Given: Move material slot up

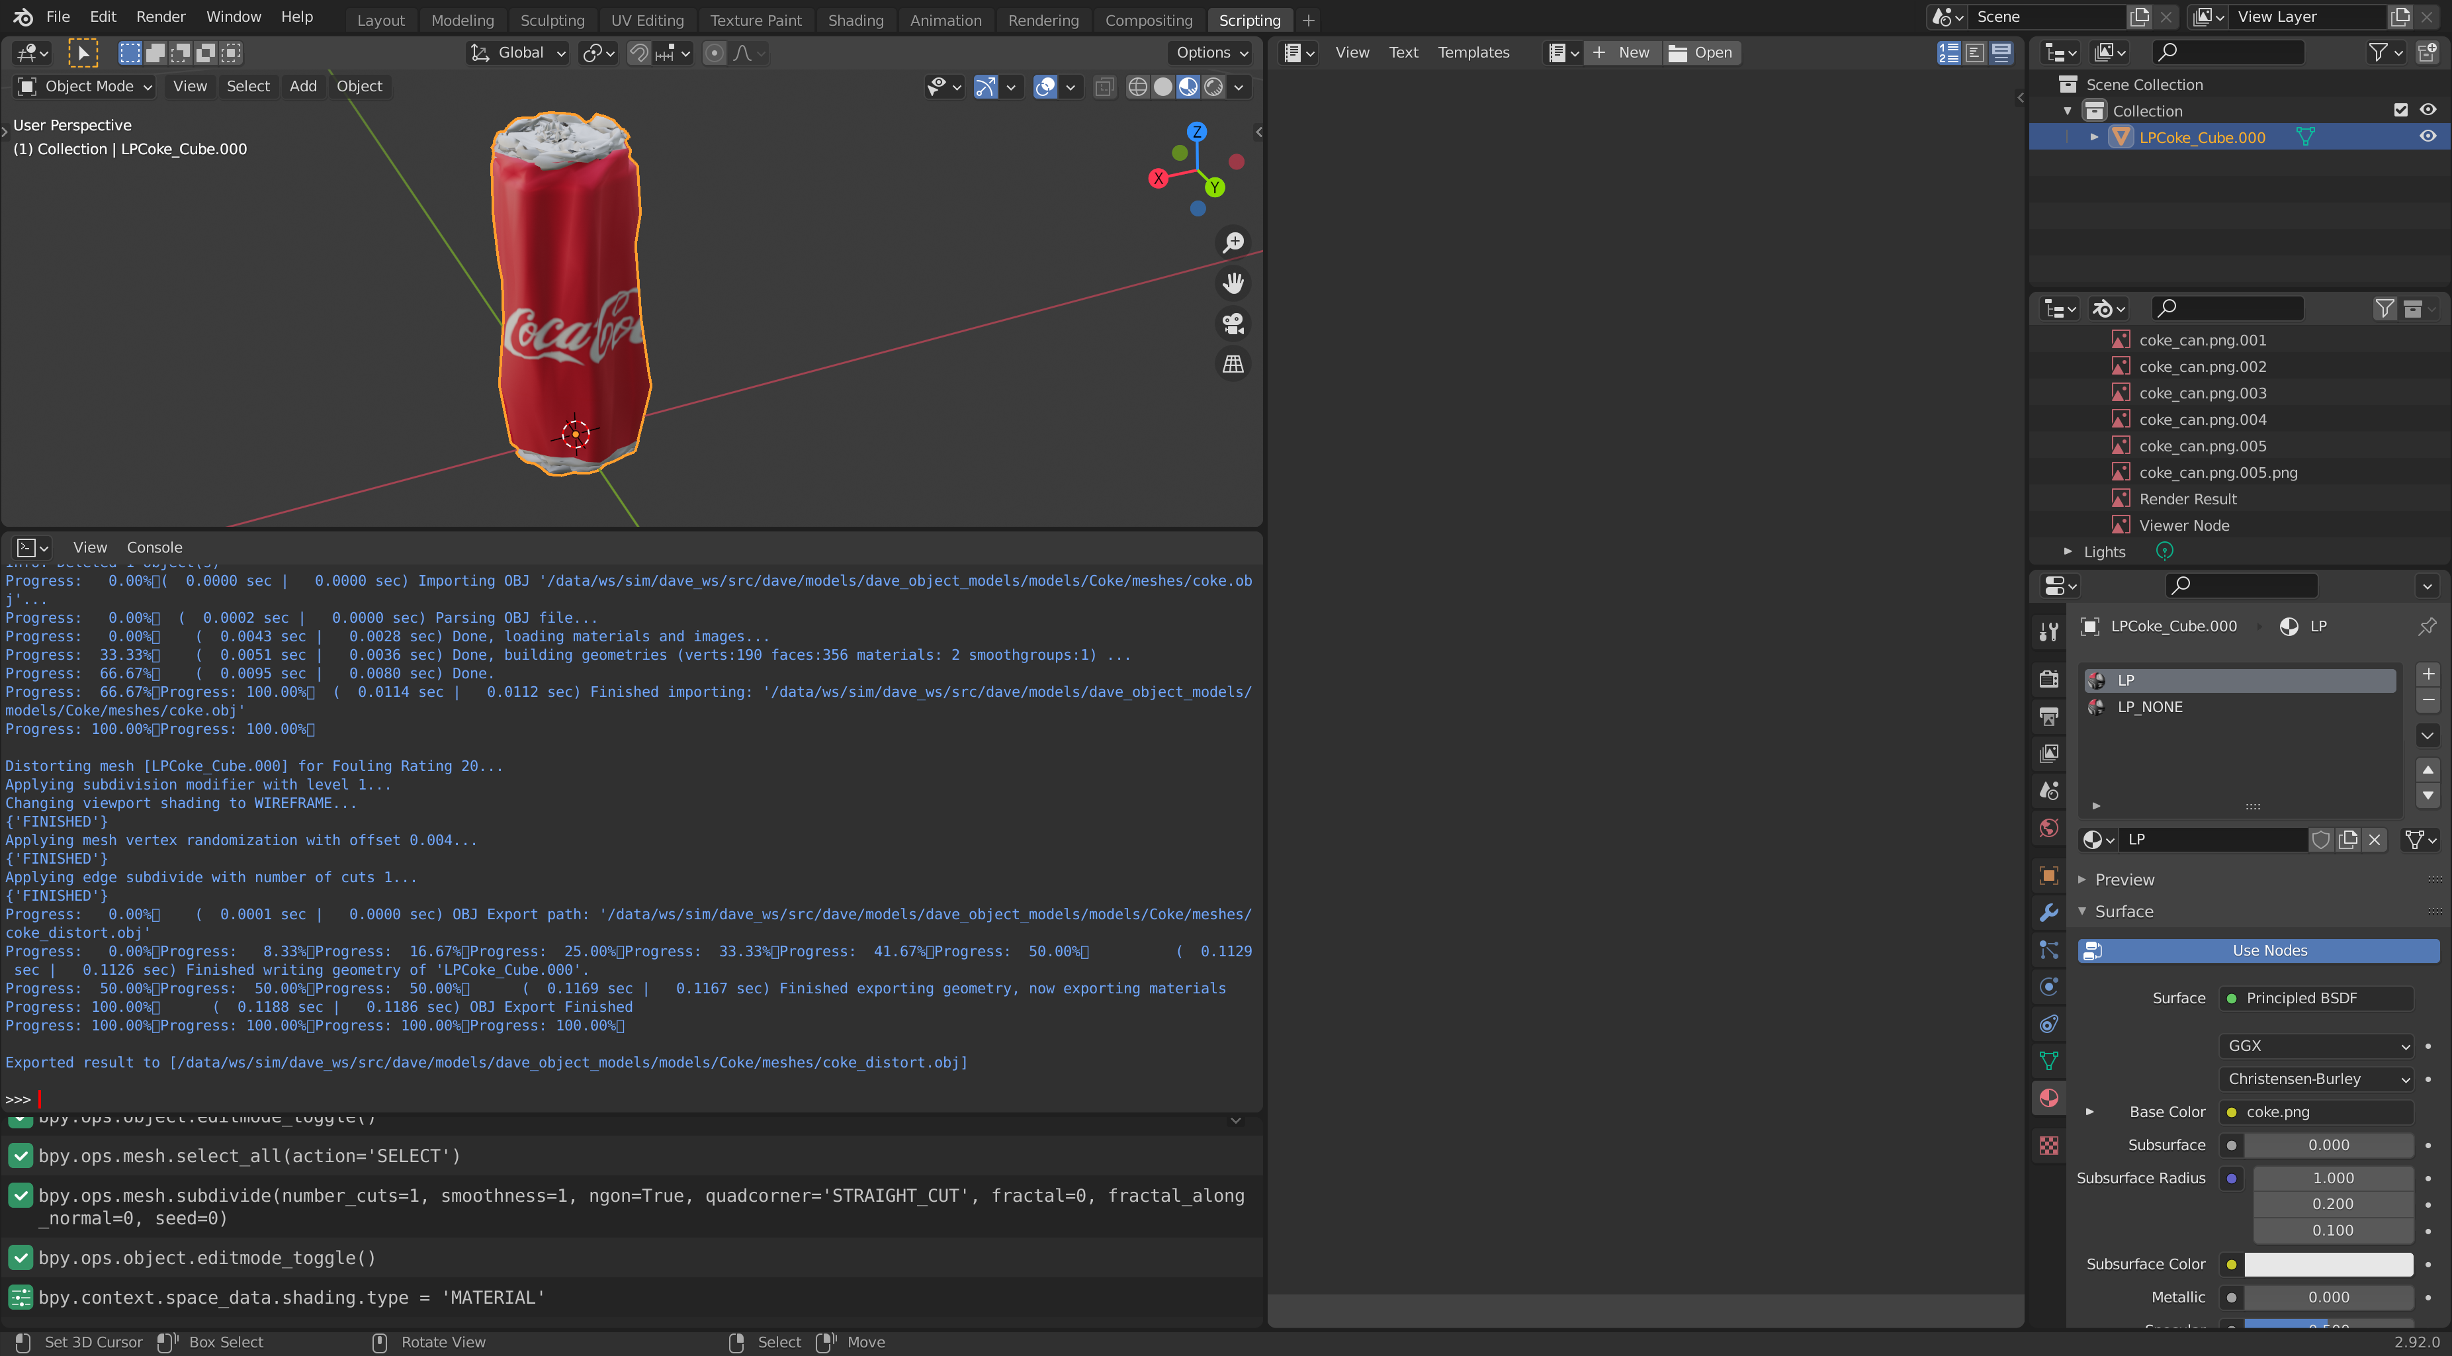Looking at the screenshot, I should (x=2428, y=770).
